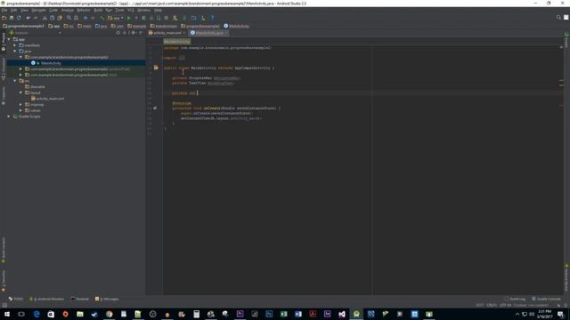Image resolution: width=570 pixels, height=320 pixels.
Task: Click the Make Project toolbar icon
Action: (x=102, y=18)
